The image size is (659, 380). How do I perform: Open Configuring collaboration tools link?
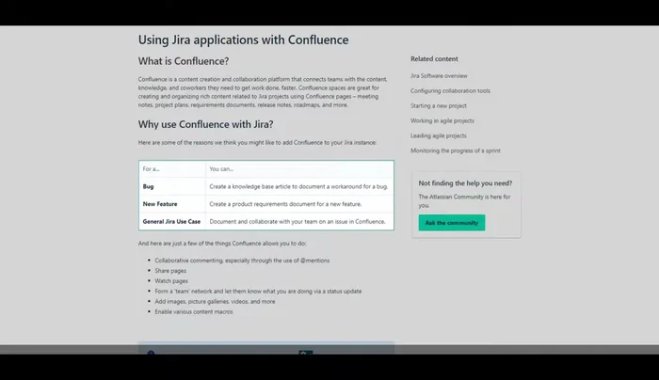[450, 90]
